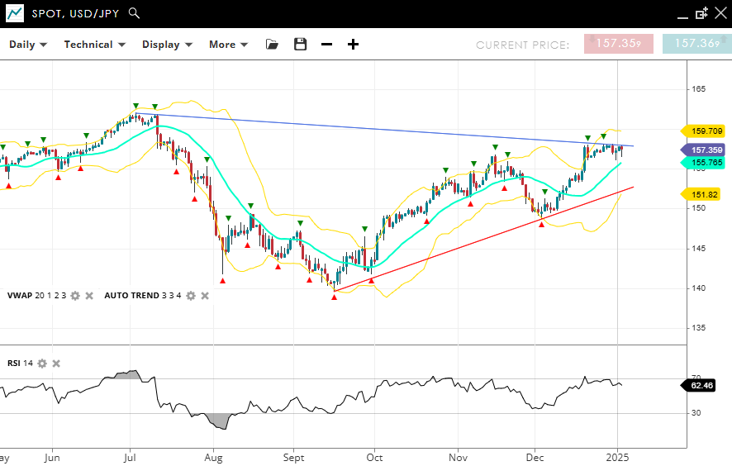
Task: Click the red sell price 157.35
Action: point(618,44)
